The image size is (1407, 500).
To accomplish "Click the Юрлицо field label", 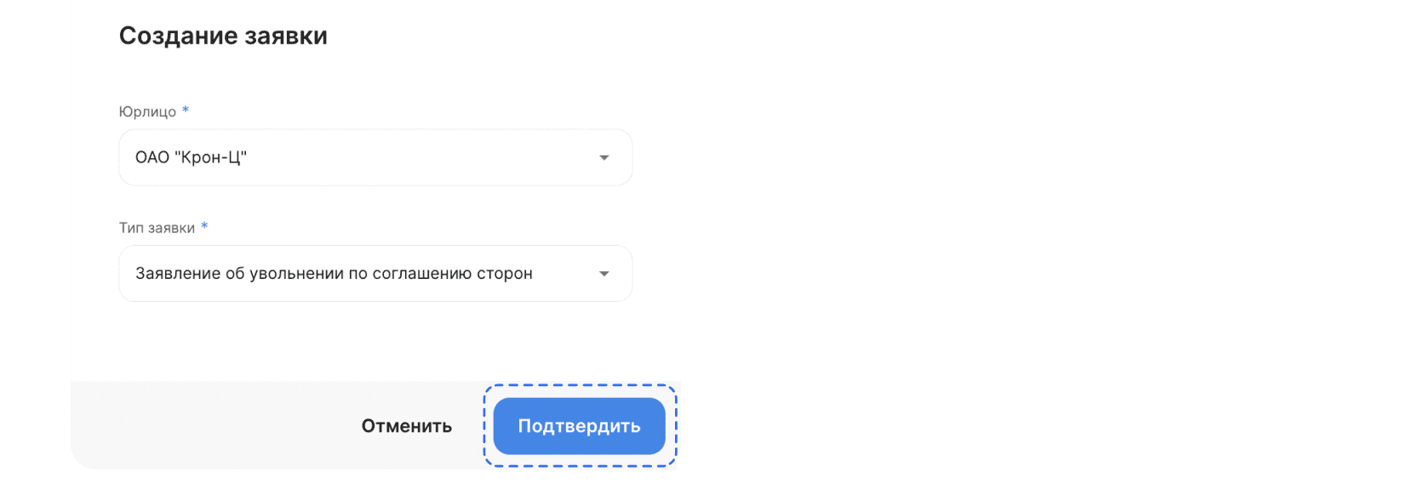I will pos(147,111).
